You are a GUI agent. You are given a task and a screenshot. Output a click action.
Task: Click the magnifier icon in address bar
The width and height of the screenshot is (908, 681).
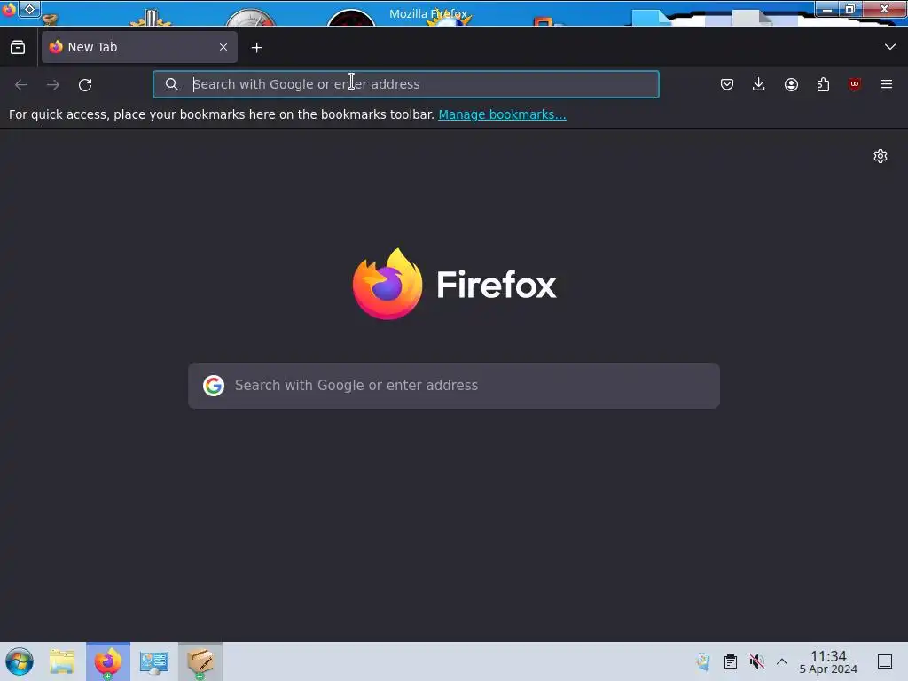(x=171, y=84)
